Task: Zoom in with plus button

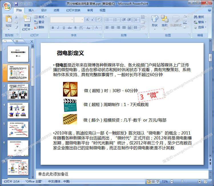Action: 199,181
